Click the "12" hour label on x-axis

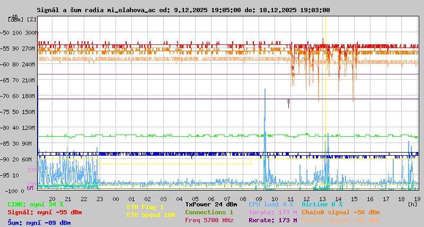[x=307, y=199]
